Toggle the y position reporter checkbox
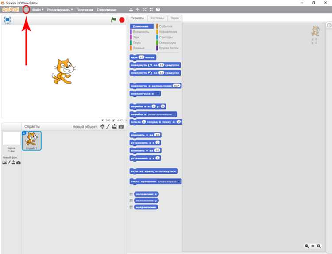Image resolution: width=332 pixels, height=254 pixels. pyautogui.click(x=131, y=201)
